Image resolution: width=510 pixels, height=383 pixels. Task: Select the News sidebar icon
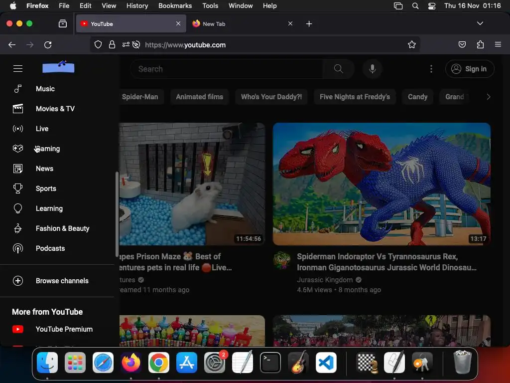tap(18, 169)
